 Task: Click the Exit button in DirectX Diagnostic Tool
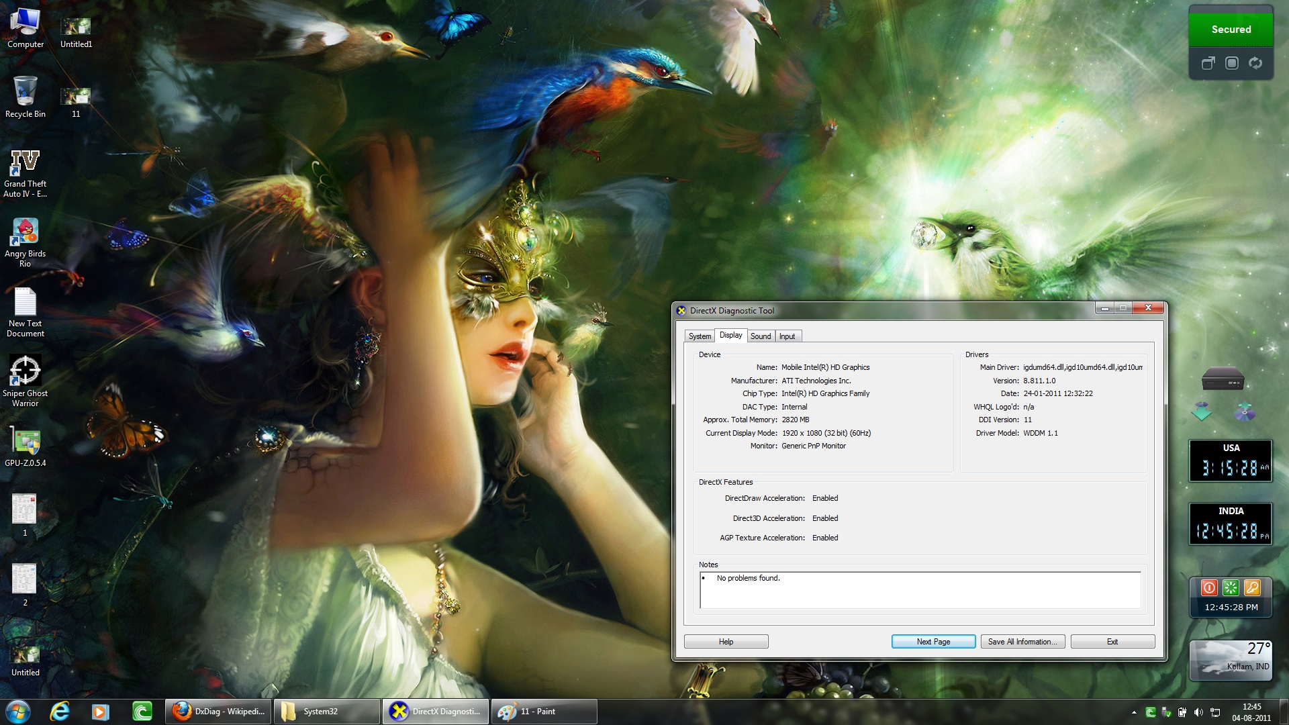coord(1112,642)
